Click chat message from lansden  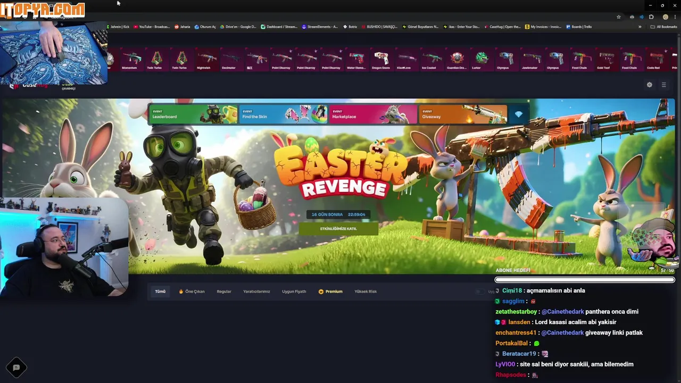pyautogui.click(x=555, y=322)
